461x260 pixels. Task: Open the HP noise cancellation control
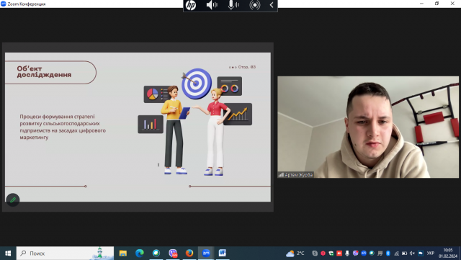pos(254,5)
